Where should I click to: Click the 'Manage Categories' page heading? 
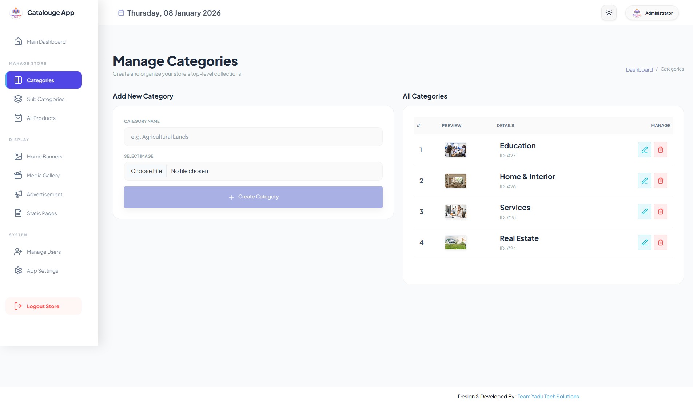pos(175,61)
